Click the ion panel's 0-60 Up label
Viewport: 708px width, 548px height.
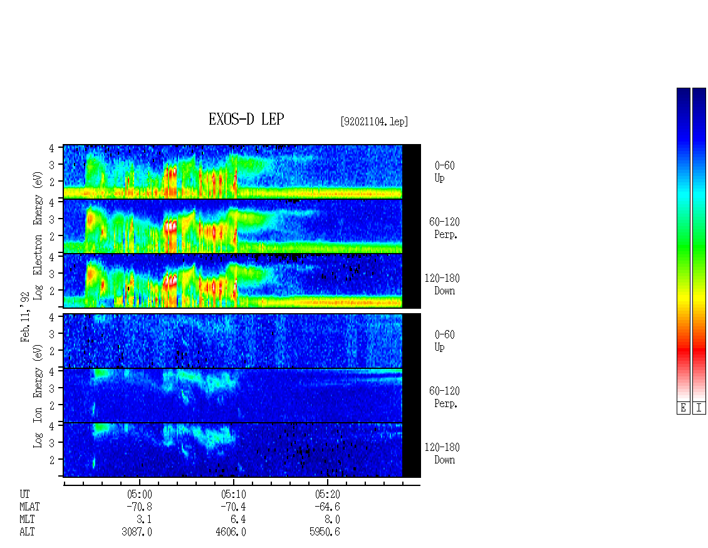click(444, 341)
